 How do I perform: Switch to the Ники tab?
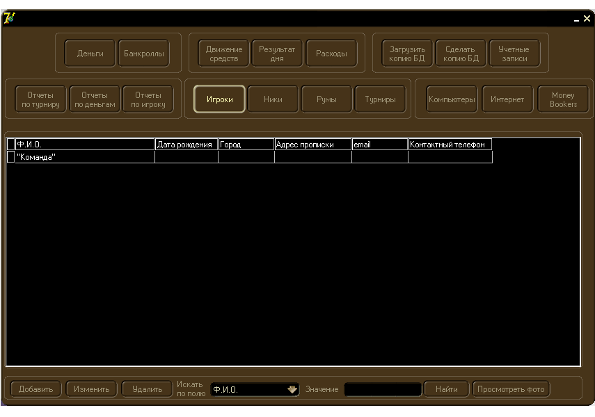273,99
